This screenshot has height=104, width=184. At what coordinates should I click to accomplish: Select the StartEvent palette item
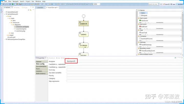coord(144,20)
